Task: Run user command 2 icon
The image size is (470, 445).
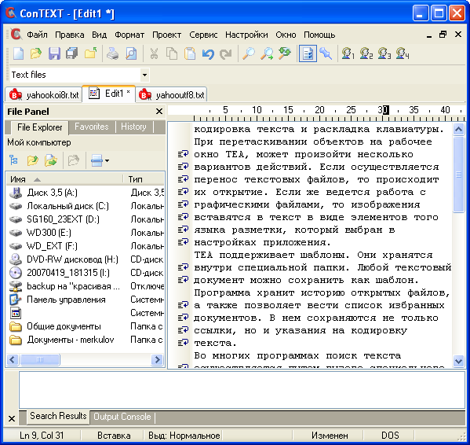Action: [x=366, y=53]
